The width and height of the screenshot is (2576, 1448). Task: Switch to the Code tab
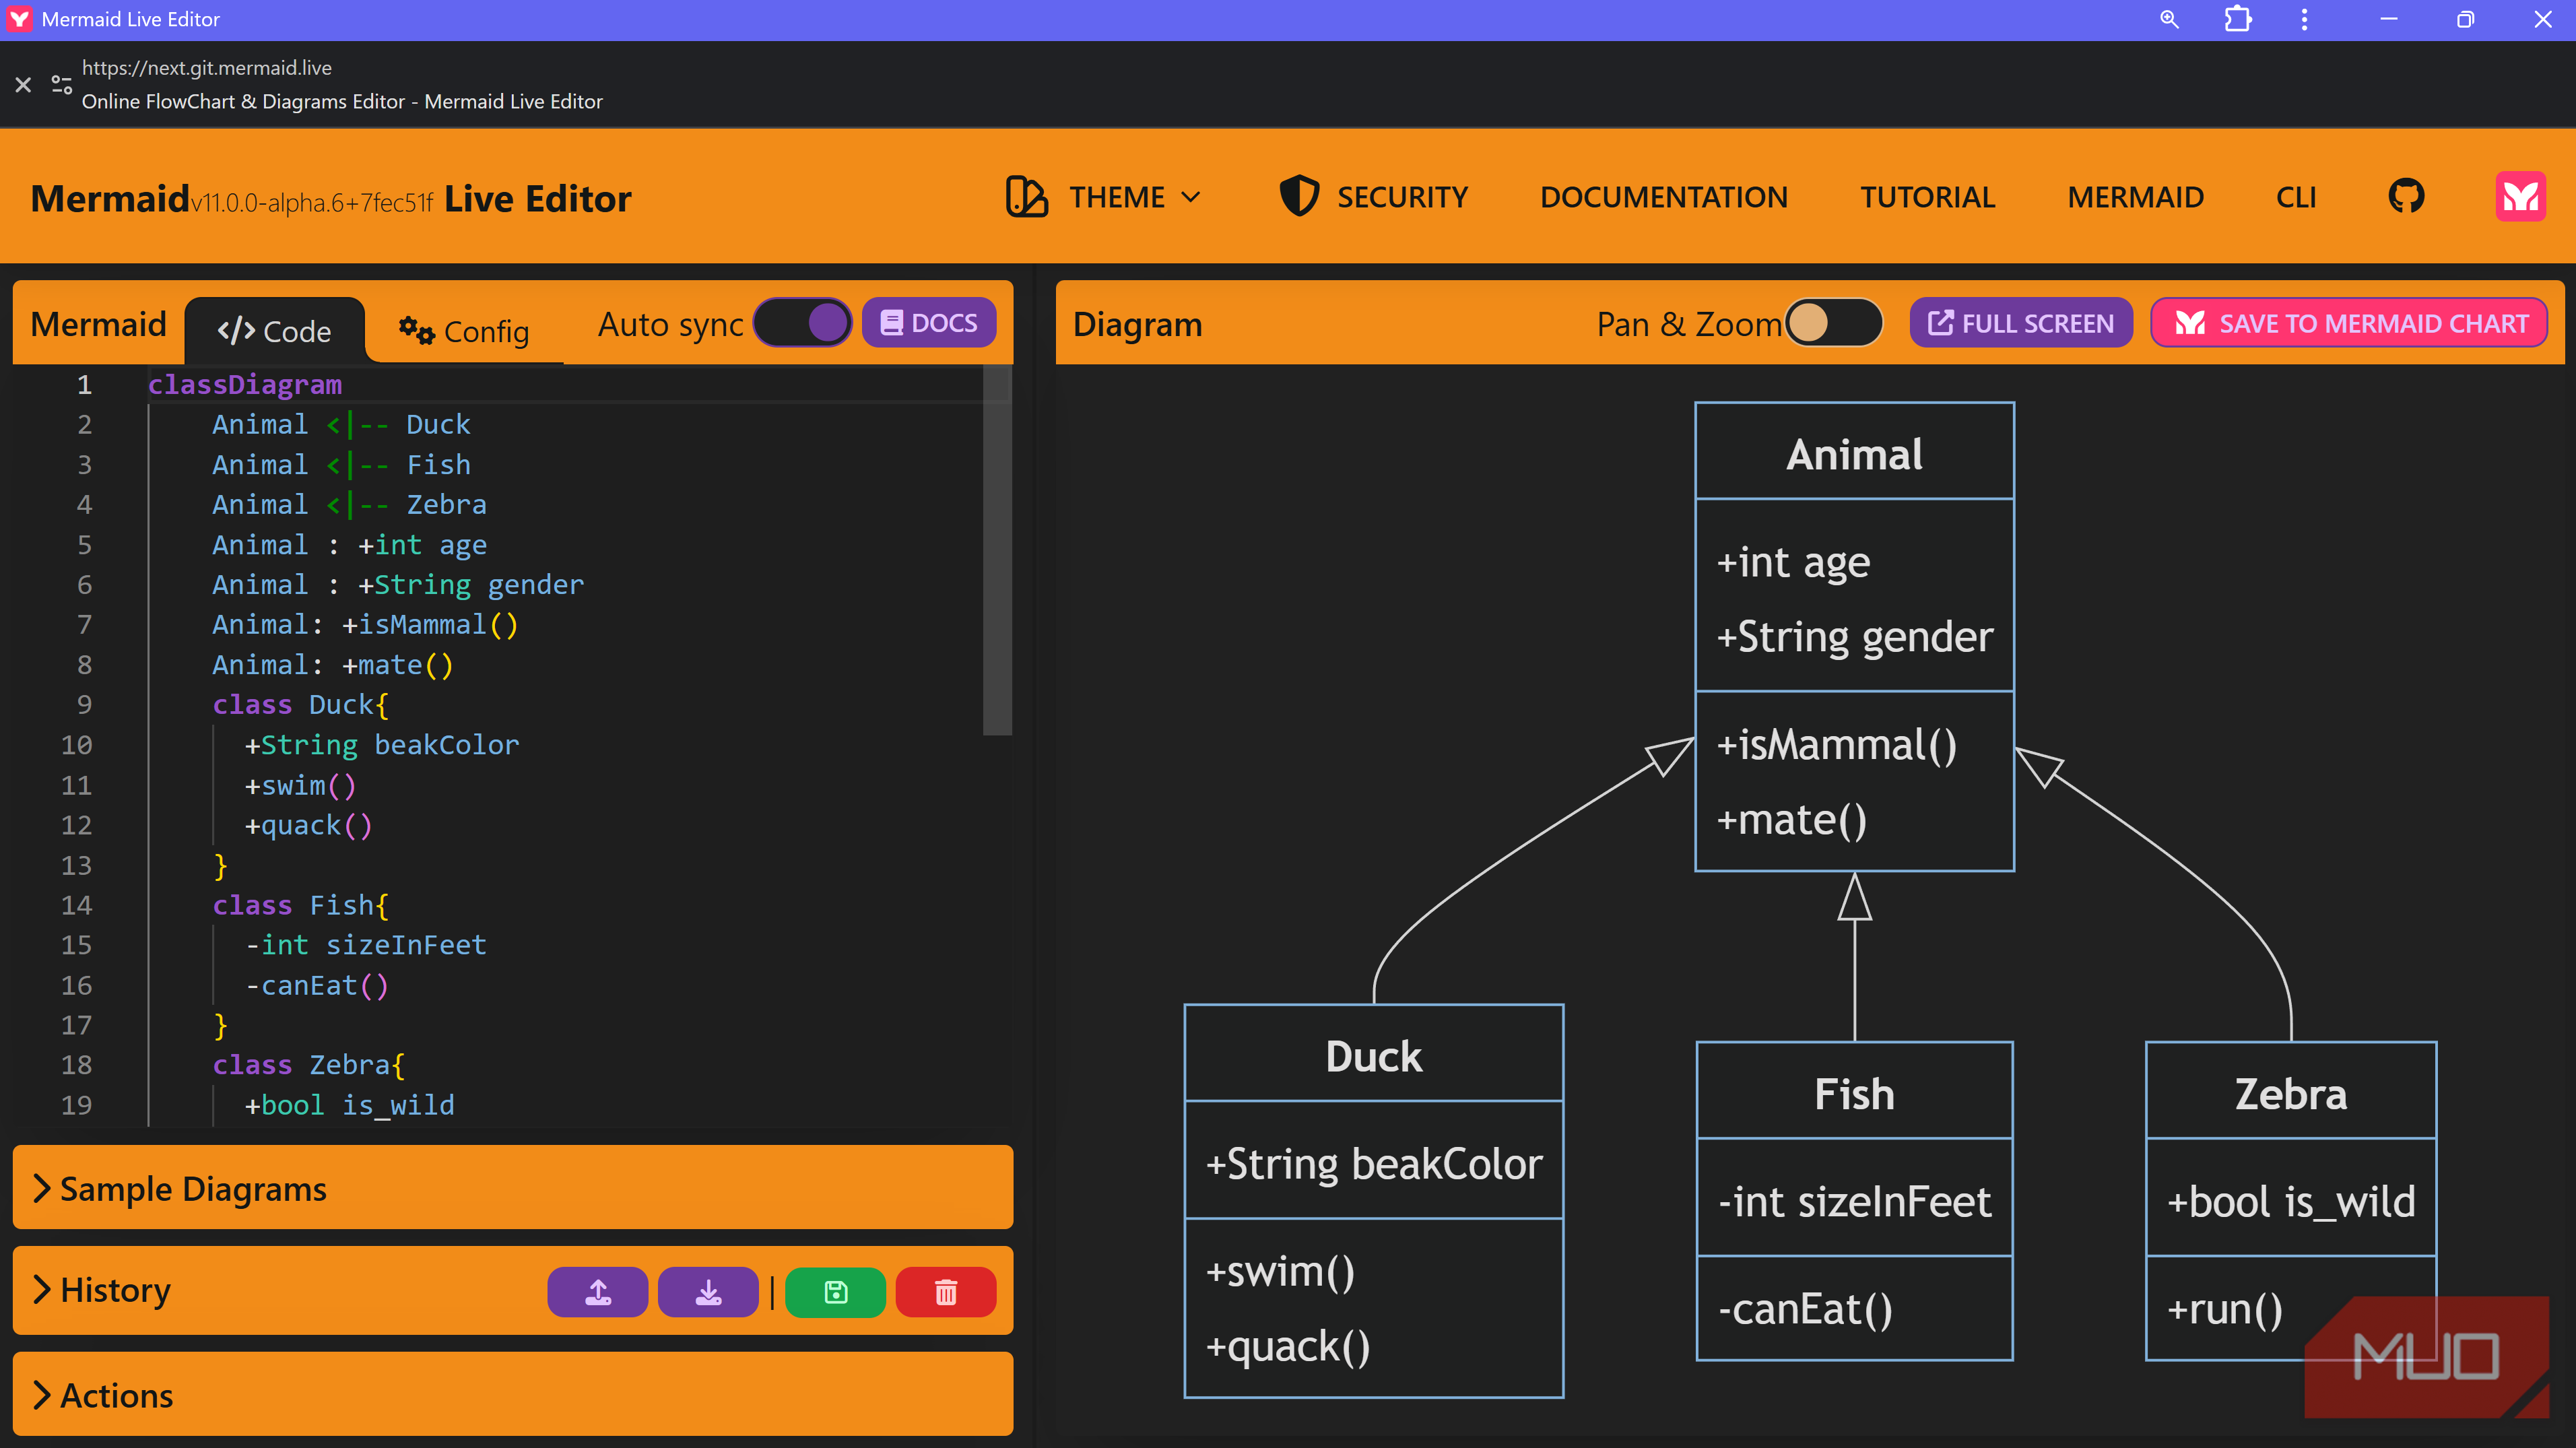(x=275, y=331)
